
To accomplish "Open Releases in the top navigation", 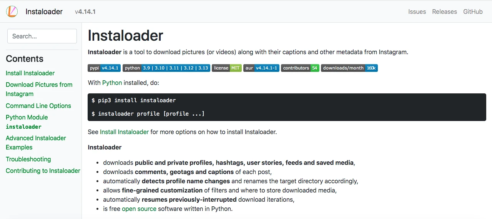I will tap(444, 12).
